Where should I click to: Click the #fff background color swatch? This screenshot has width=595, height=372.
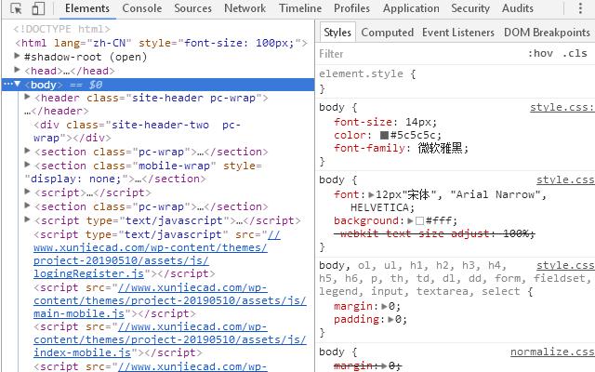[x=419, y=221]
